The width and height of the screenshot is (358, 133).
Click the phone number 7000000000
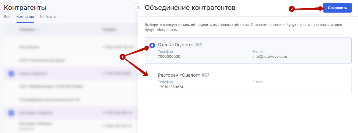[169, 57]
